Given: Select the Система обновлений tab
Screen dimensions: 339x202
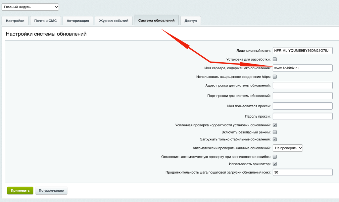Looking at the screenshot, I should tap(156, 21).
